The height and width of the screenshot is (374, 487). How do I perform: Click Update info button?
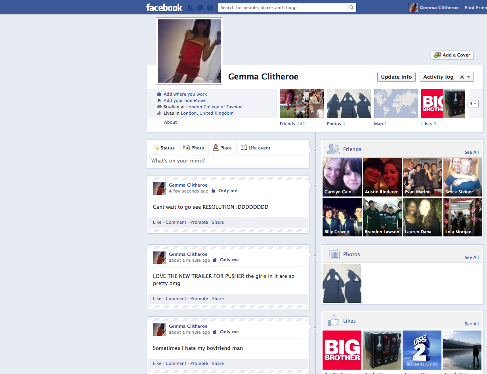(x=396, y=77)
